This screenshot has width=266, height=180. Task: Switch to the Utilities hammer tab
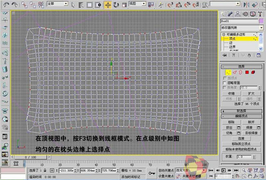point(260,14)
